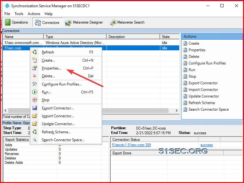Choose Properties... from the context menu
This screenshot has width=244, height=183.
(52, 68)
